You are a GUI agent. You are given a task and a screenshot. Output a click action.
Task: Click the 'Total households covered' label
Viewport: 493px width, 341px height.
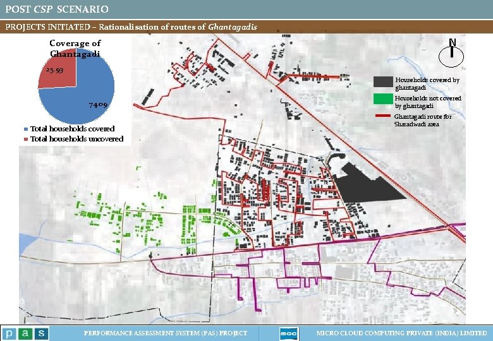coord(72,129)
